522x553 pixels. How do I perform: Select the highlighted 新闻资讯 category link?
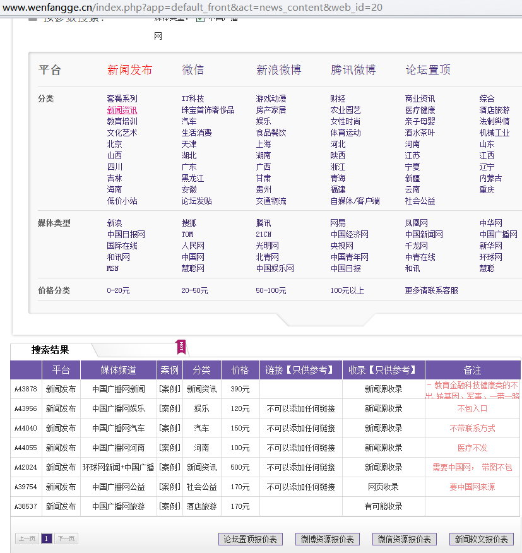click(122, 110)
